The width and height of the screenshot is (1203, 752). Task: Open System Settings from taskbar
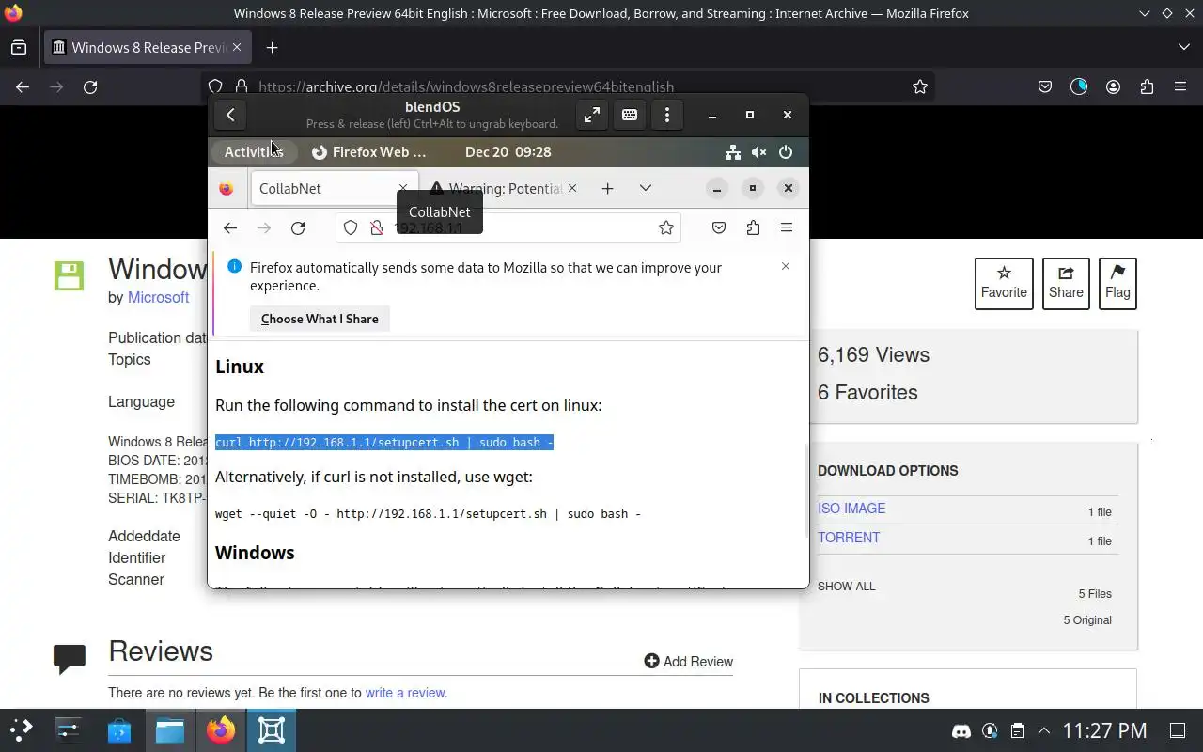70,730
